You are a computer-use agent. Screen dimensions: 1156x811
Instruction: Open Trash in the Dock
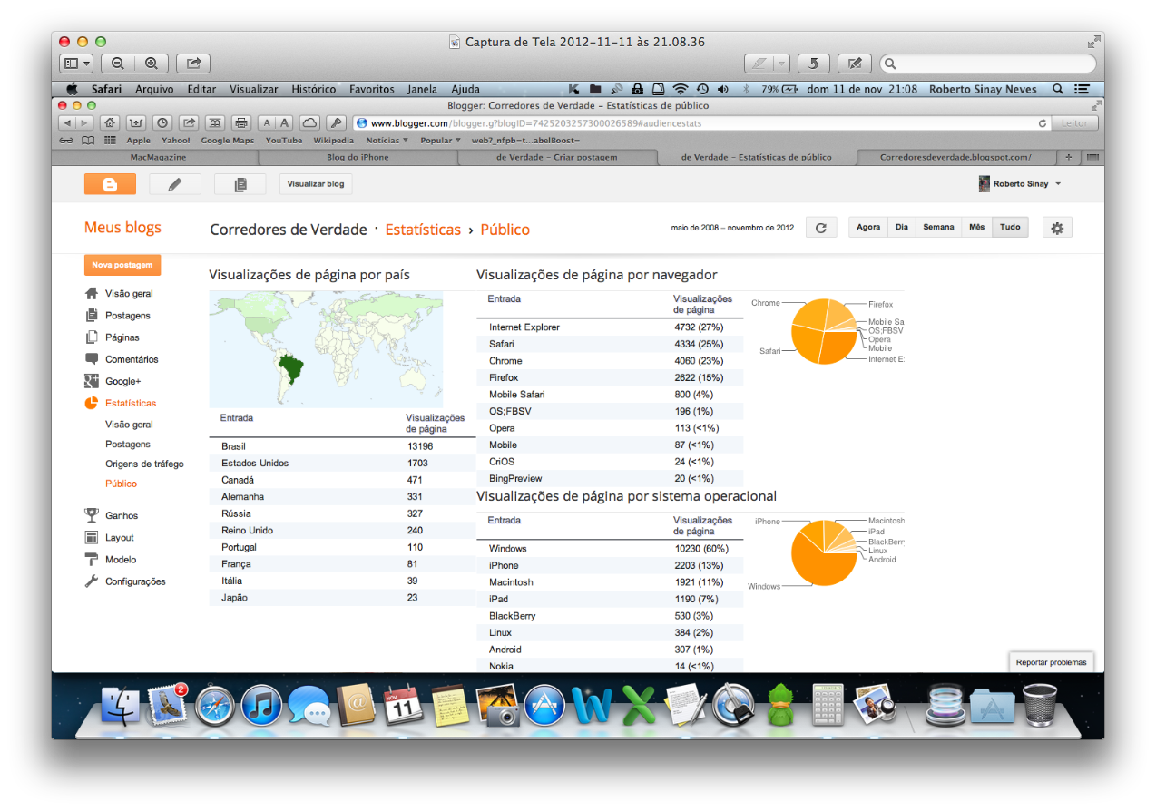(x=1039, y=705)
